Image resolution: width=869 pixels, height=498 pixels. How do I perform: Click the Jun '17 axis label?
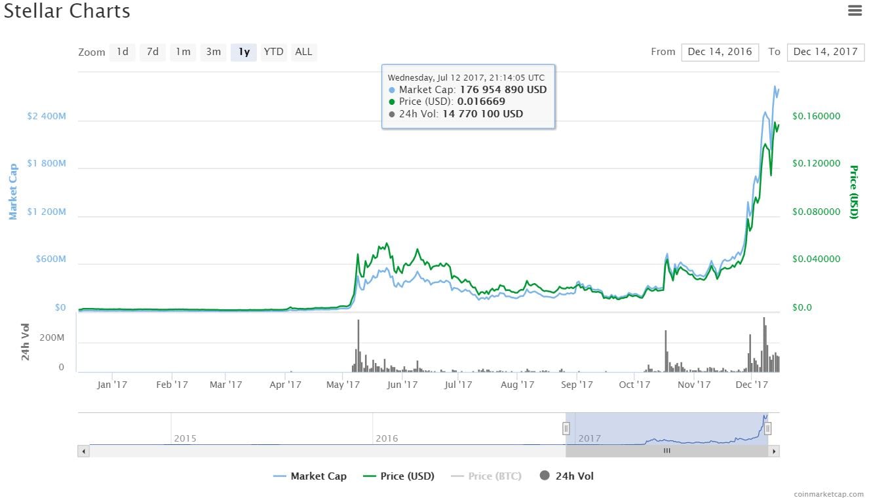tap(402, 385)
